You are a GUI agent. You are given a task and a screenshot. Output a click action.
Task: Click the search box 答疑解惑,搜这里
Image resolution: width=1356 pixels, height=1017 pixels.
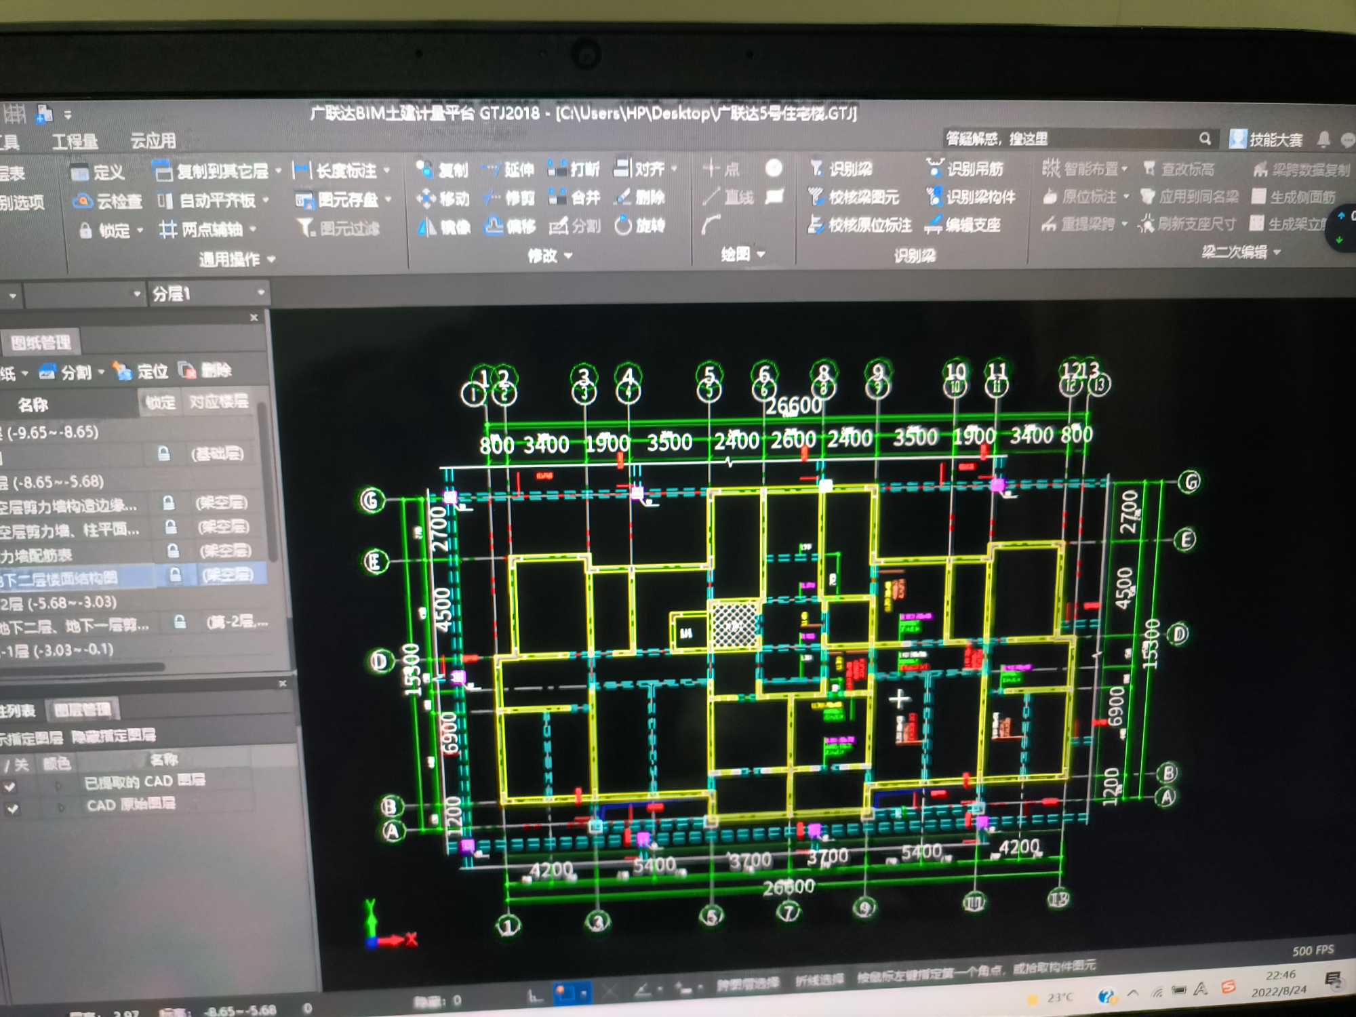tap(1079, 139)
